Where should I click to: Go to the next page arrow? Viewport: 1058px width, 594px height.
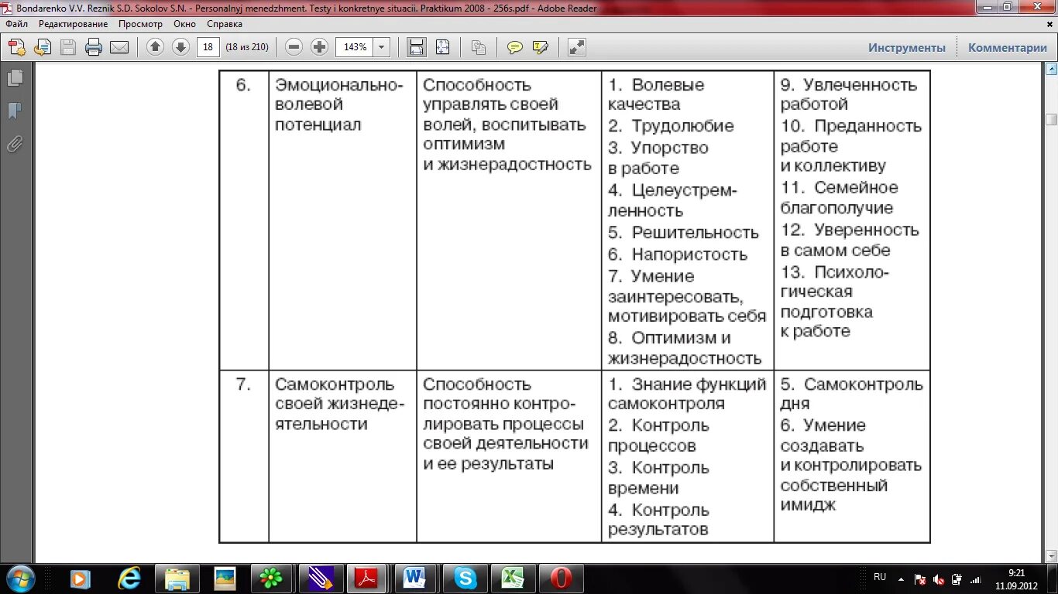click(x=180, y=47)
